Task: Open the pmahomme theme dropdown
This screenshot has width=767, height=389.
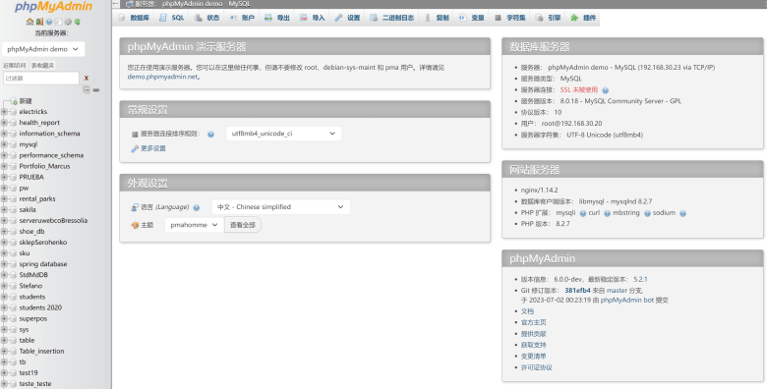Action: click(x=194, y=225)
